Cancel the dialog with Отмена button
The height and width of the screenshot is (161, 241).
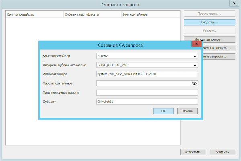click(187, 111)
